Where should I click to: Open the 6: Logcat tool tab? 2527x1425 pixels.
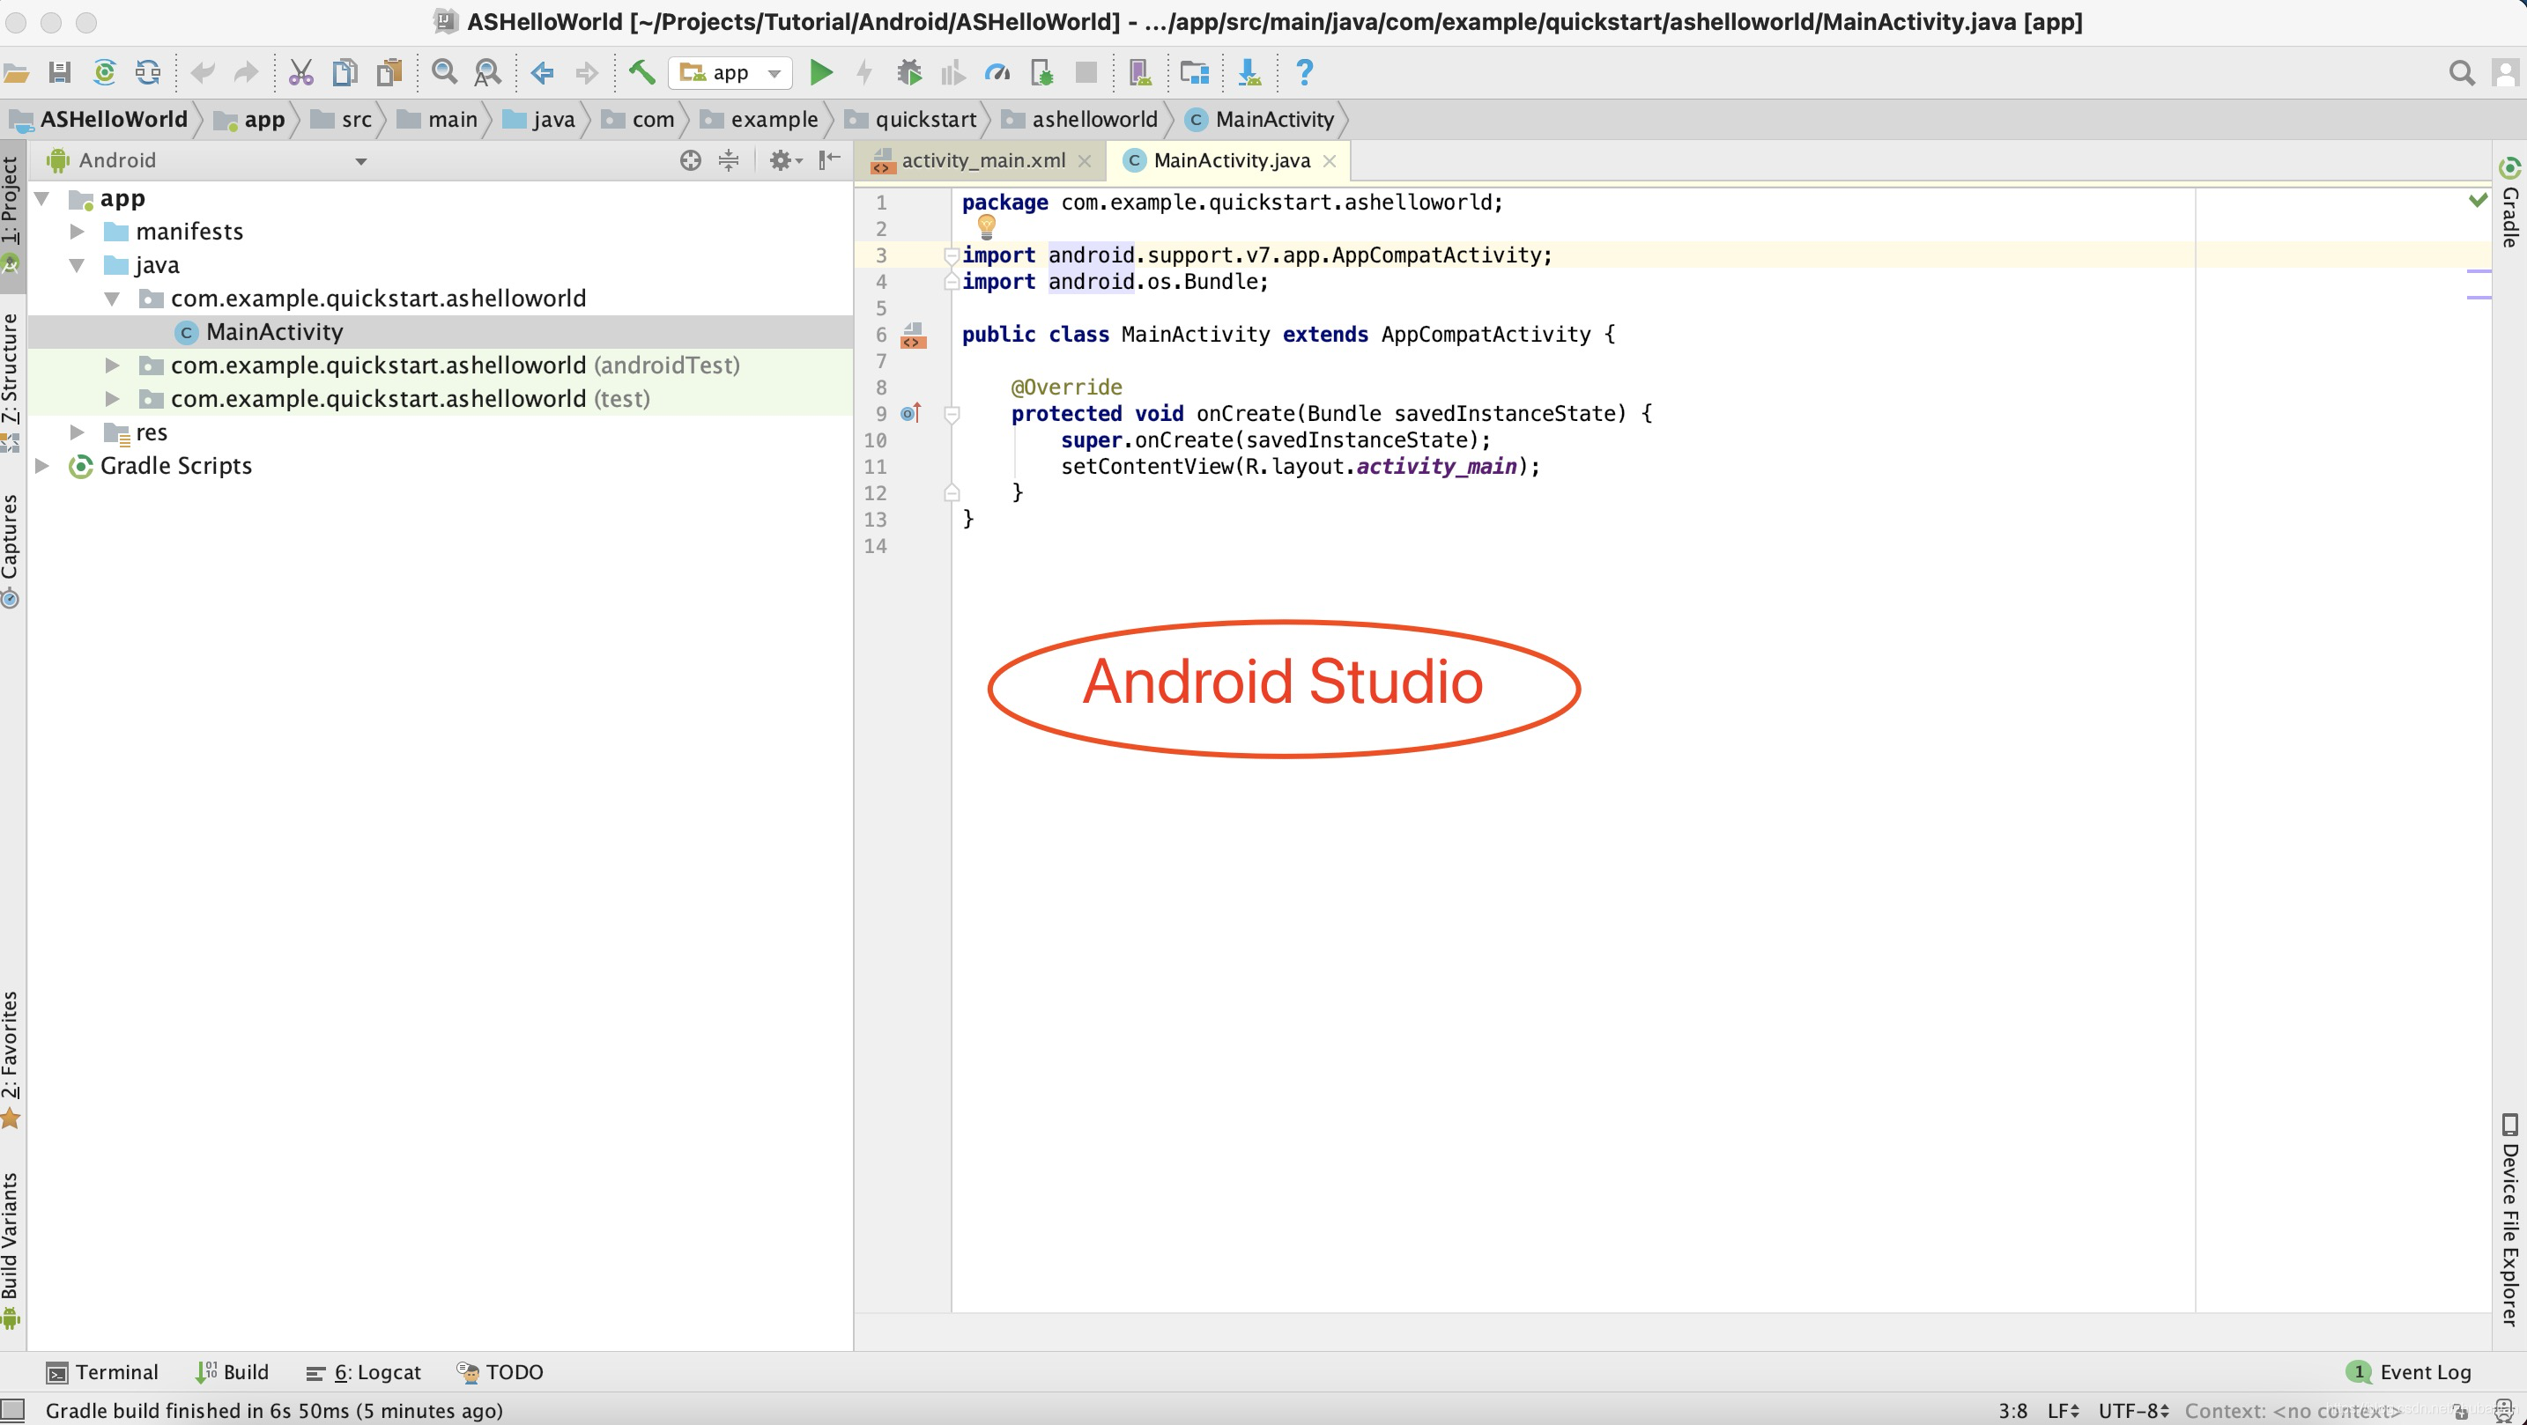[x=364, y=1371]
